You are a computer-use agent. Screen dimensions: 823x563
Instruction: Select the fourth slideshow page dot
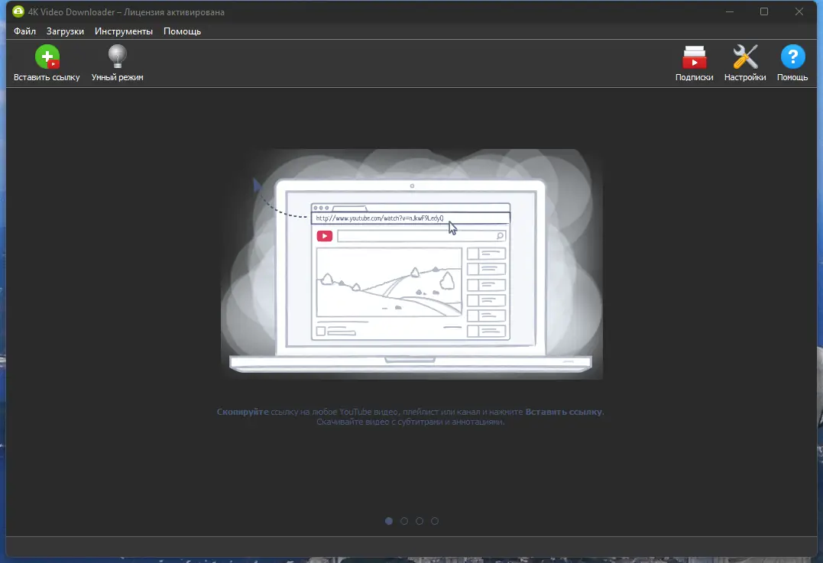tap(435, 521)
